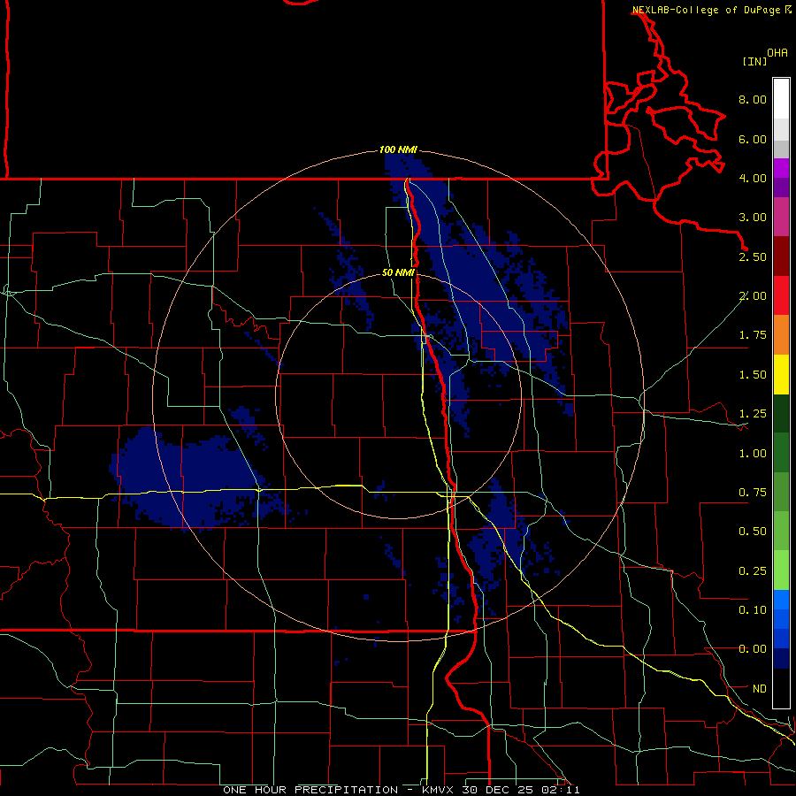Click the 1.00 legend value

point(753,454)
